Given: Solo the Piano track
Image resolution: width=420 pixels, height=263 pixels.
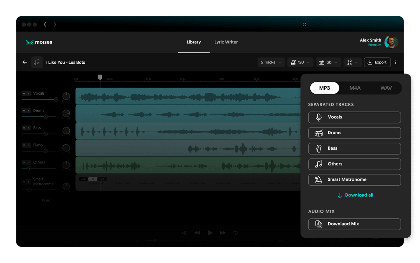Looking at the screenshot, I should 29,145.
